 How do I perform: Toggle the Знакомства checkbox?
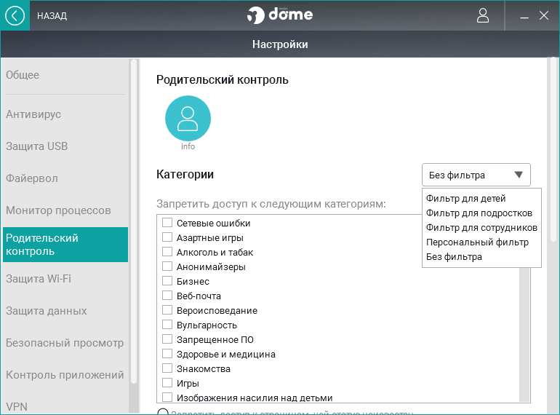pos(167,369)
